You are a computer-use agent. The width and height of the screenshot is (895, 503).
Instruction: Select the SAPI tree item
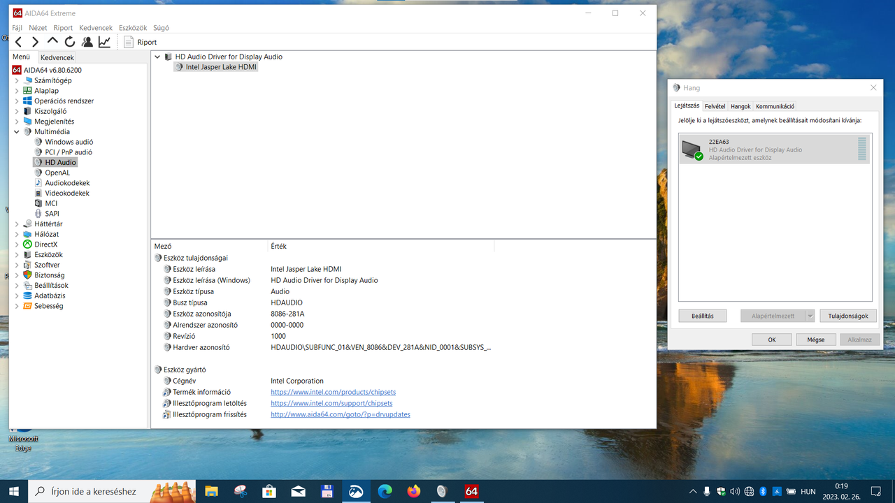click(52, 214)
